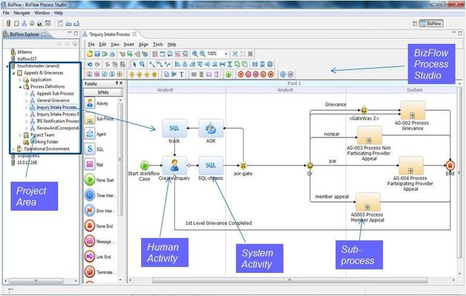Select the bfdemo server in the tree
The width and height of the screenshot is (466, 296).
point(24,52)
